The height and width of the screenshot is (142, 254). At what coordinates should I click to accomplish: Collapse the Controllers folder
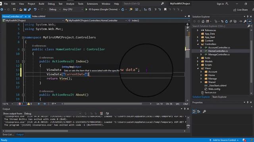(x=198, y=44)
